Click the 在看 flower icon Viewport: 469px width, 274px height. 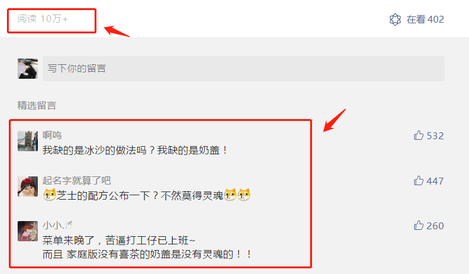[395, 20]
